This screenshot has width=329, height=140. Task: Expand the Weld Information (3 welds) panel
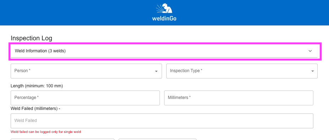click(x=164, y=51)
